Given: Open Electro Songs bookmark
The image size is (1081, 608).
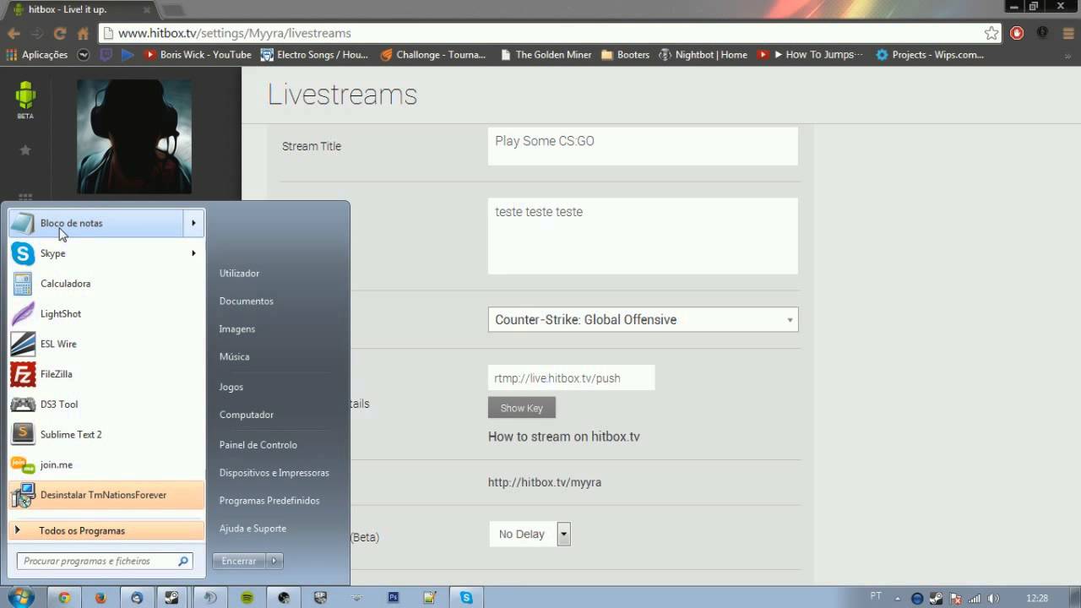Looking at the screenshot, I should pos(314,55).
